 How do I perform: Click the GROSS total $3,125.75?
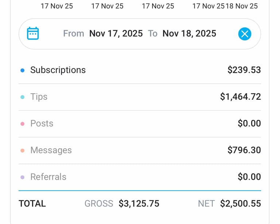point(139,204)
